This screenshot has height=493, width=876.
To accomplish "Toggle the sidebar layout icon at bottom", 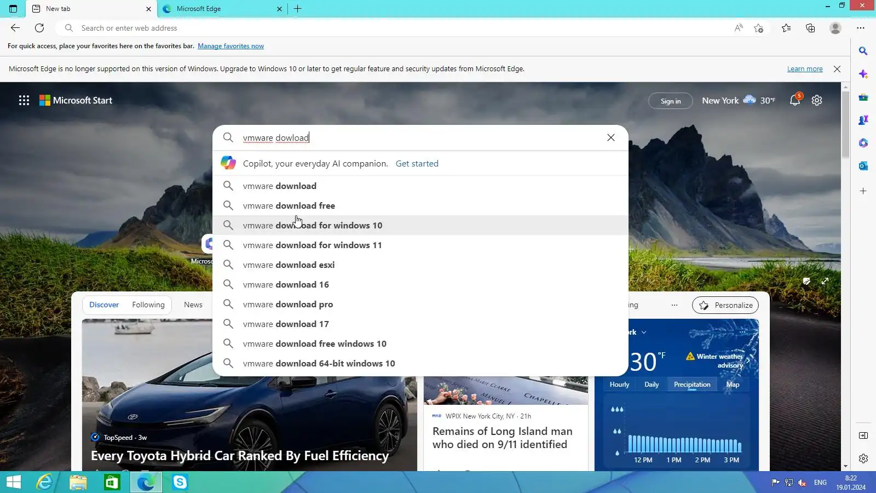I will (x=863, y=435).
